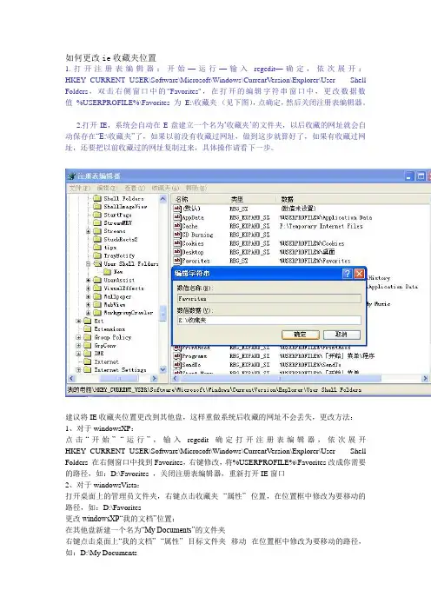431x610 pixels.
Task: Click the open User Shell Folders folder icon
Action: coord(97,264)
